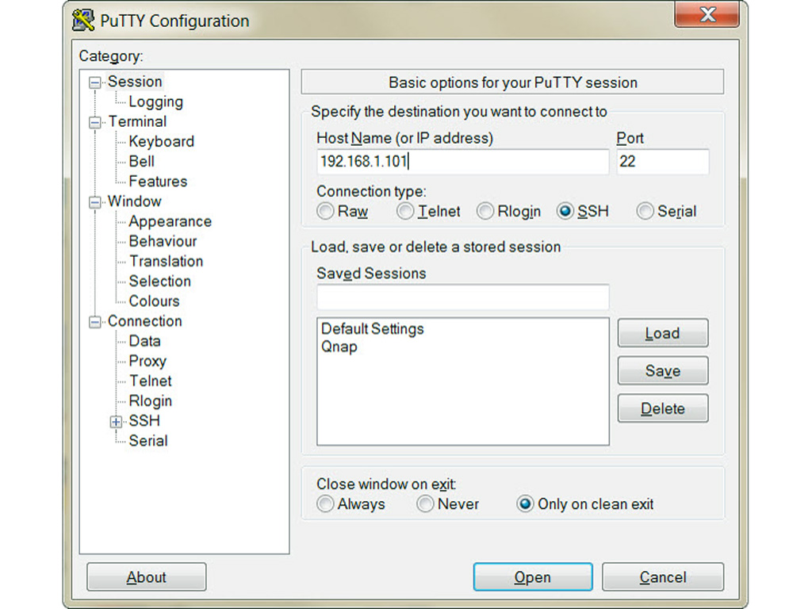Open the Logging category
The height and width of the screenshot is (609, 812).
pyautogui.click(x=156, y=101)
